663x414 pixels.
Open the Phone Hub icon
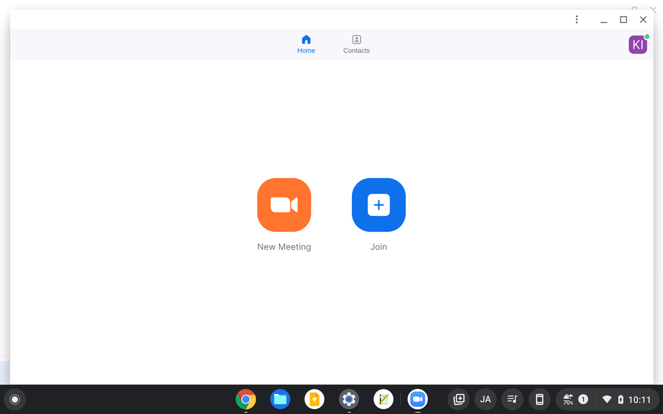(540, 399)
